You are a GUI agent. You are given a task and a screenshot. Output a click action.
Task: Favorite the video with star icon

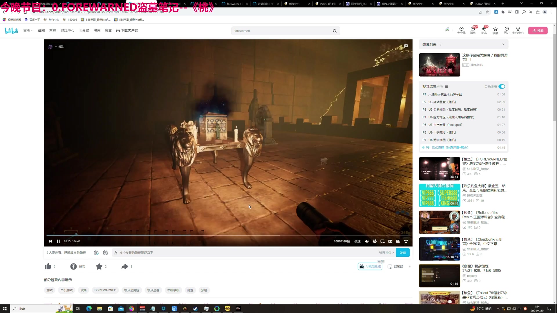(x=99, y=266)
